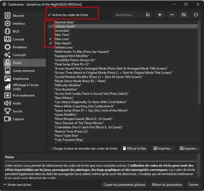Select "Fully Powered Whip" row
This screenshot has height=191, width=204.
point(123,140)
